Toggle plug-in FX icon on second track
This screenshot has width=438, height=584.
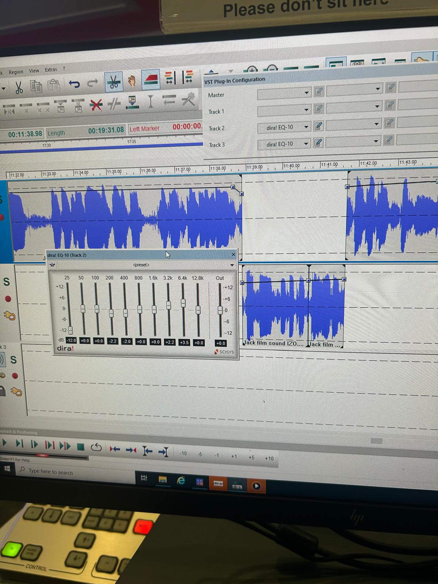pos(9,315)
